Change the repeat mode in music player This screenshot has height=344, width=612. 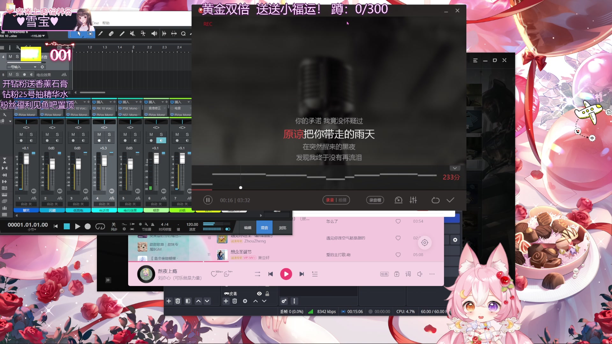[258, 274]
